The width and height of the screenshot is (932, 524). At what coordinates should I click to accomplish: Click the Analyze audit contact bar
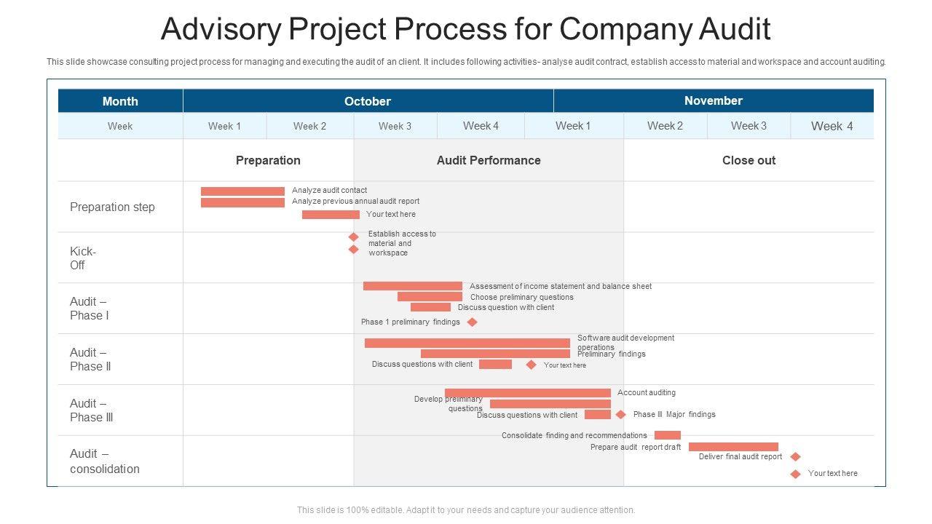[x=242, y=191]
